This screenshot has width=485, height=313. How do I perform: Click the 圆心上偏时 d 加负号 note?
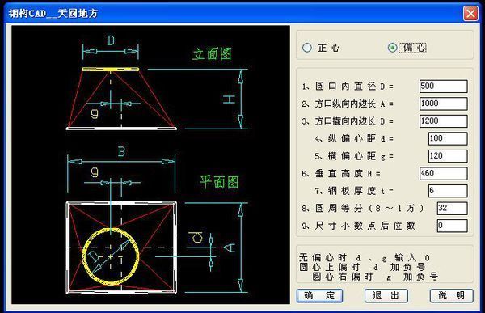[362, 267]
